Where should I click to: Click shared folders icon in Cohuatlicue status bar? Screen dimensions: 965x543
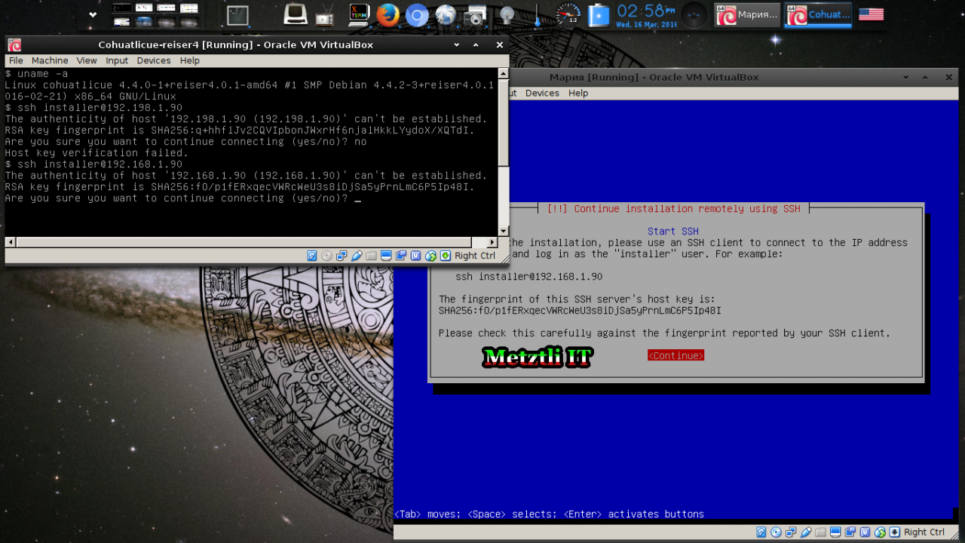point(371,256)
